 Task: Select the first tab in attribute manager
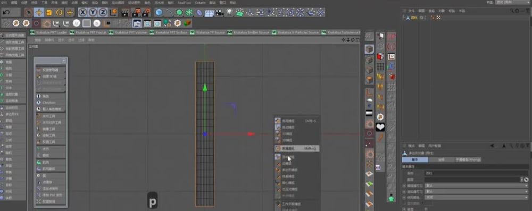[415, 160]
